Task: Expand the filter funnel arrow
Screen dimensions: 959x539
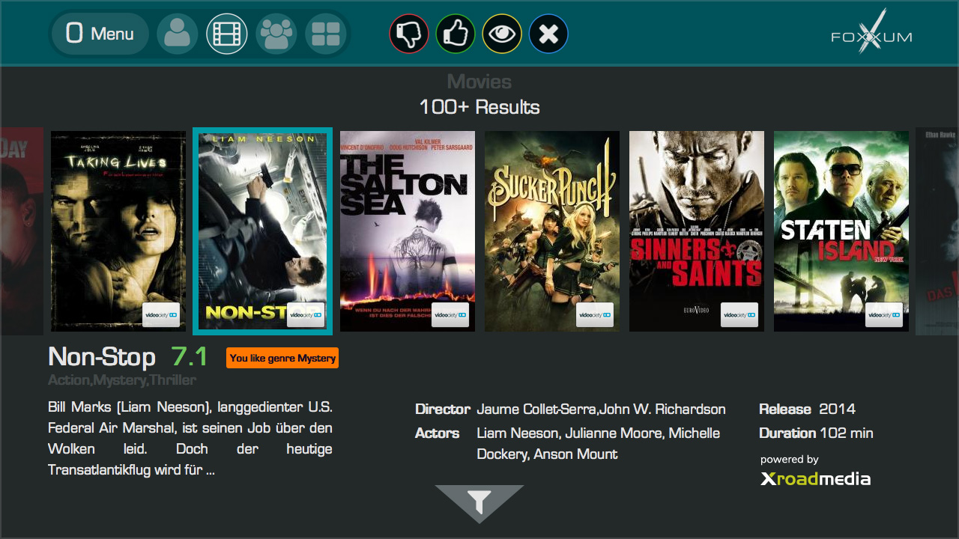Action: pyautogui.click(x=479, y=504)
